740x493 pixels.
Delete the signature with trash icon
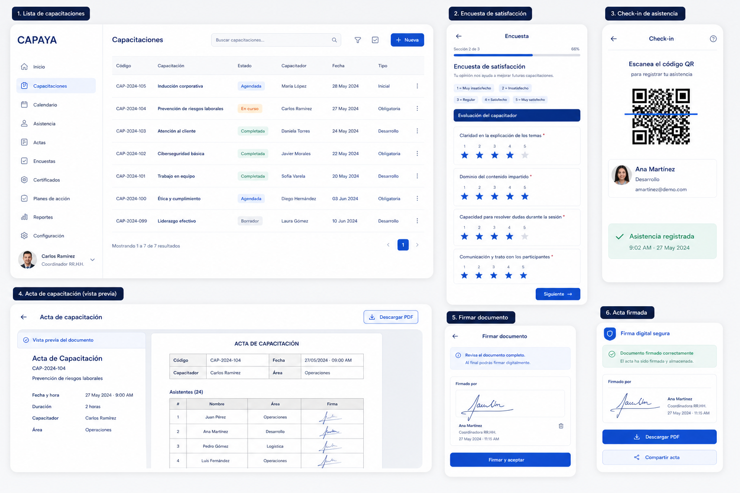[561, 426]
